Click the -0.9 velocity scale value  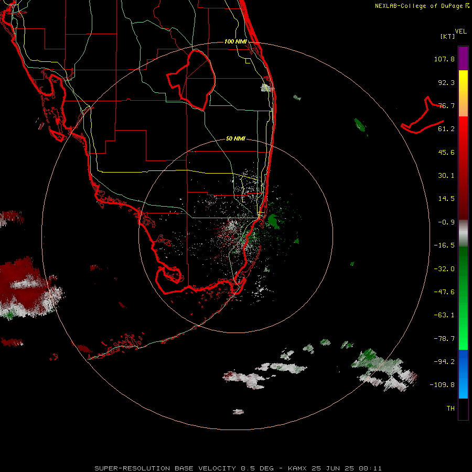(446, 222)
